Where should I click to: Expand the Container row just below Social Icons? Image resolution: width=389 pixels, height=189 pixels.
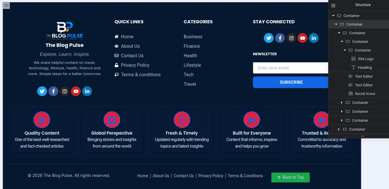342,102
